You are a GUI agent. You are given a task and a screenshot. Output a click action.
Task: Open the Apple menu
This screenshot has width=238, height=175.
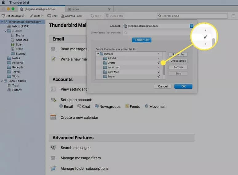point(3,2)
